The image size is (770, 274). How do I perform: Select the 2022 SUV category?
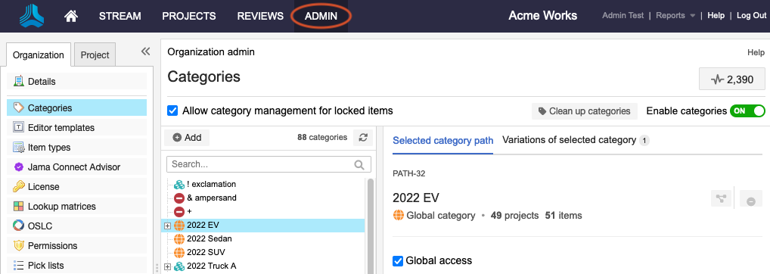(206, 252)
